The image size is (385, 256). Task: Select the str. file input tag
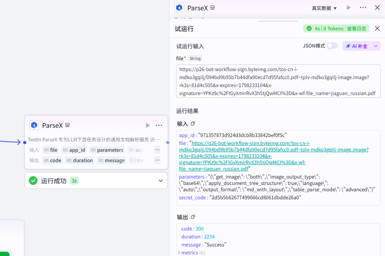pyautogui.click(x=51, y=150)
